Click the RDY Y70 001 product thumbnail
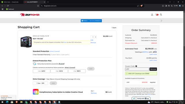 pos(26,42)
